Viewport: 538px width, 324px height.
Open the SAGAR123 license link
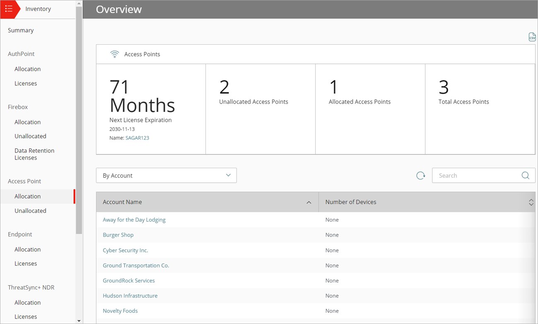pos(137,138)
